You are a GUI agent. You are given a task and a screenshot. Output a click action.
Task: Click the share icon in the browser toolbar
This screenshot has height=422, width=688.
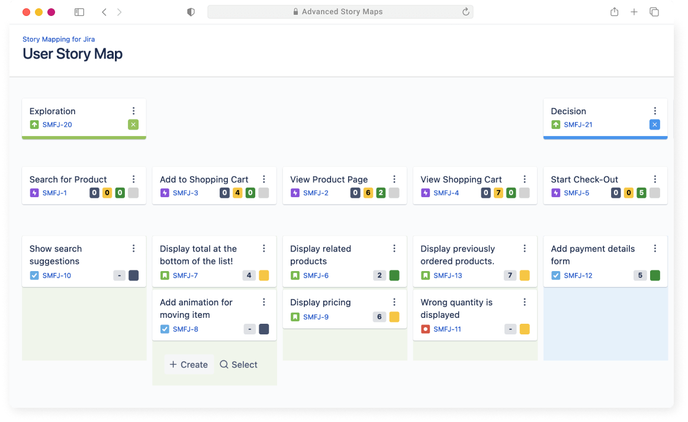coord(614,11)
